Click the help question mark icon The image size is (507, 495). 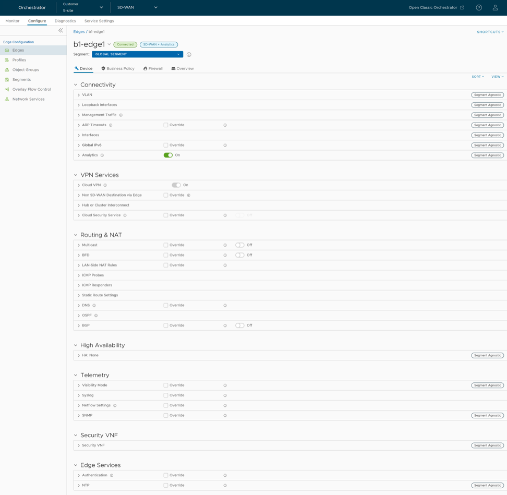click(479, 7)
